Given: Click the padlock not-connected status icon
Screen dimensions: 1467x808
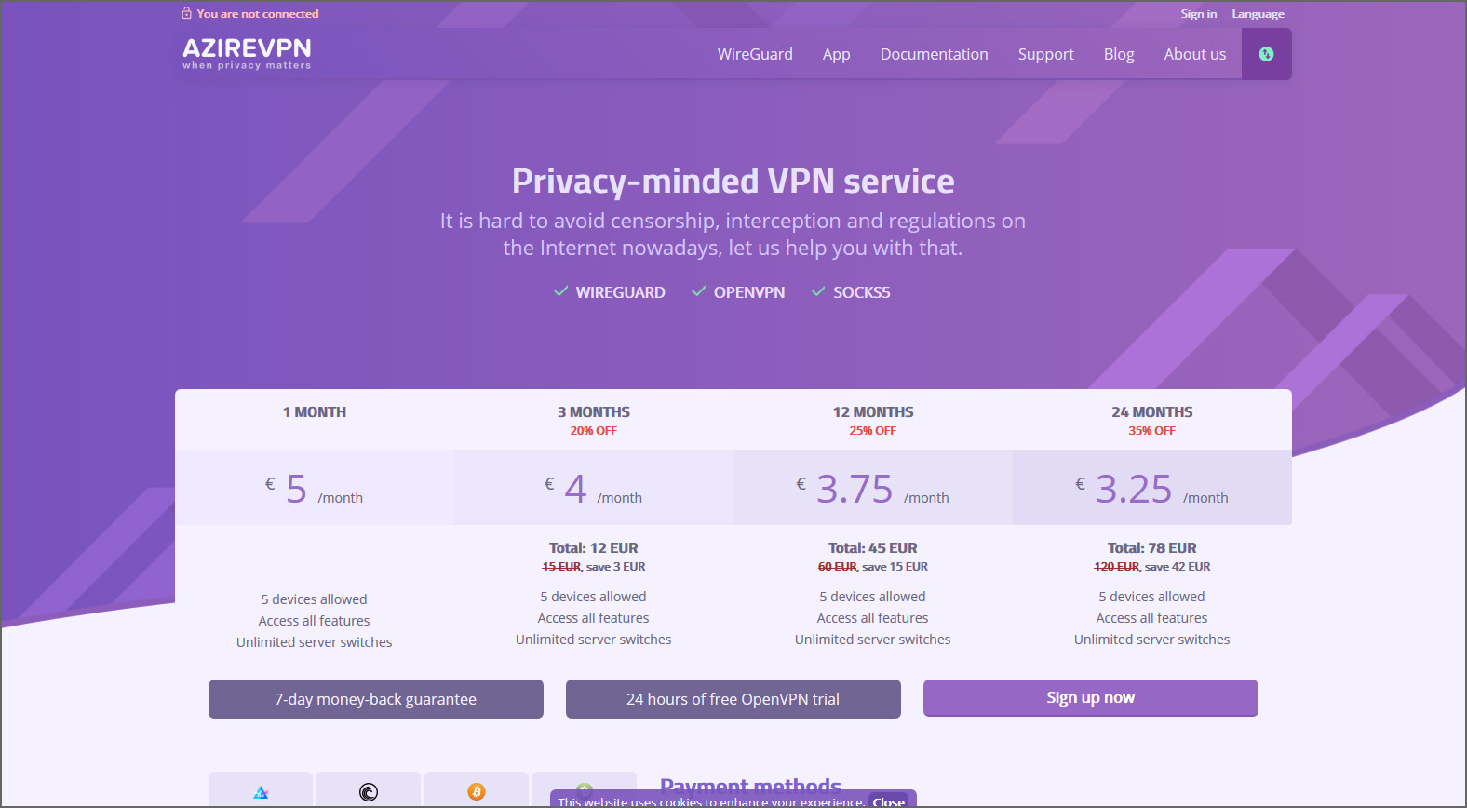Looking at the screenshot, I should [x=187, y=13].
